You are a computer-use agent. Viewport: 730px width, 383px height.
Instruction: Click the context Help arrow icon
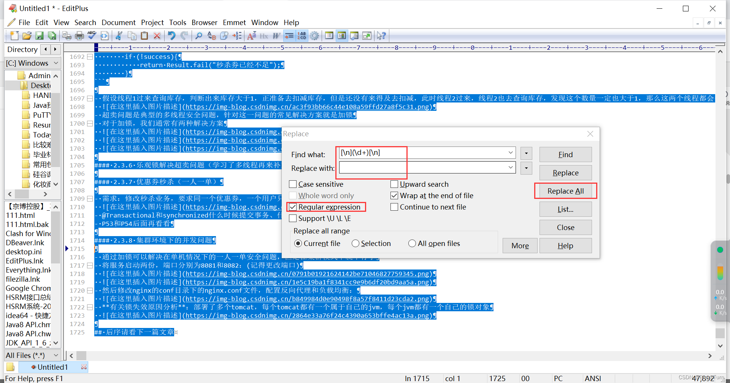point(381,36)
